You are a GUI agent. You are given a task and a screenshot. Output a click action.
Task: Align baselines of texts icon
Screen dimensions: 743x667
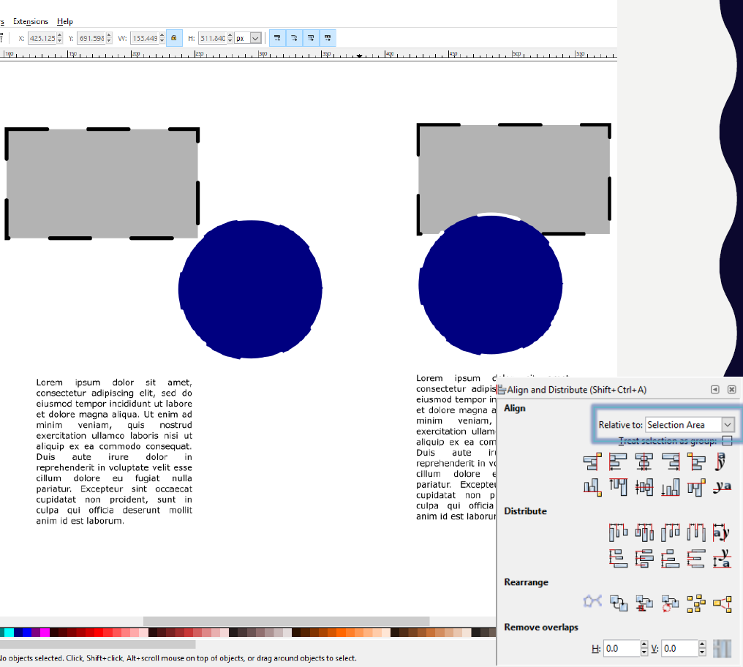(x=722, y=487)
